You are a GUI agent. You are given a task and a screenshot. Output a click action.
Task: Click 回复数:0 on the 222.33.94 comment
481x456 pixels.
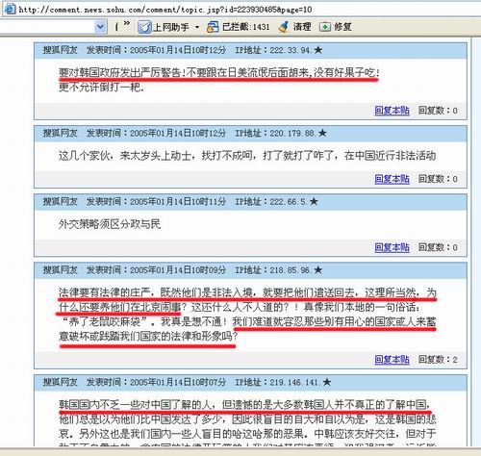point(438,111)
